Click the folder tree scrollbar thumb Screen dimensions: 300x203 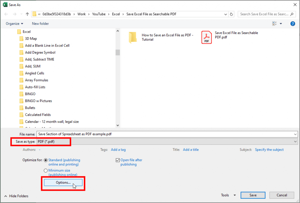coord(118,52)
